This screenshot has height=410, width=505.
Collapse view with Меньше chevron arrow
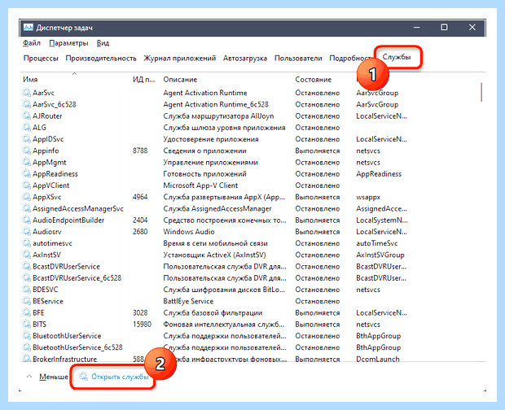click(x=29, y=376)
